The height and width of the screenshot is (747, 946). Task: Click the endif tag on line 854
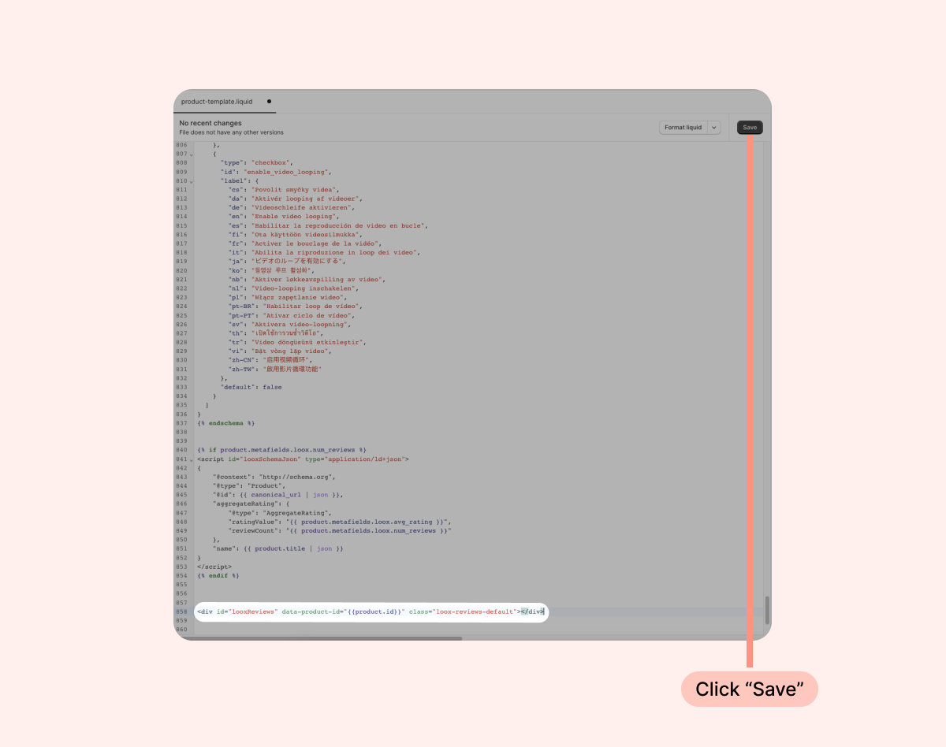click(218, 575)
